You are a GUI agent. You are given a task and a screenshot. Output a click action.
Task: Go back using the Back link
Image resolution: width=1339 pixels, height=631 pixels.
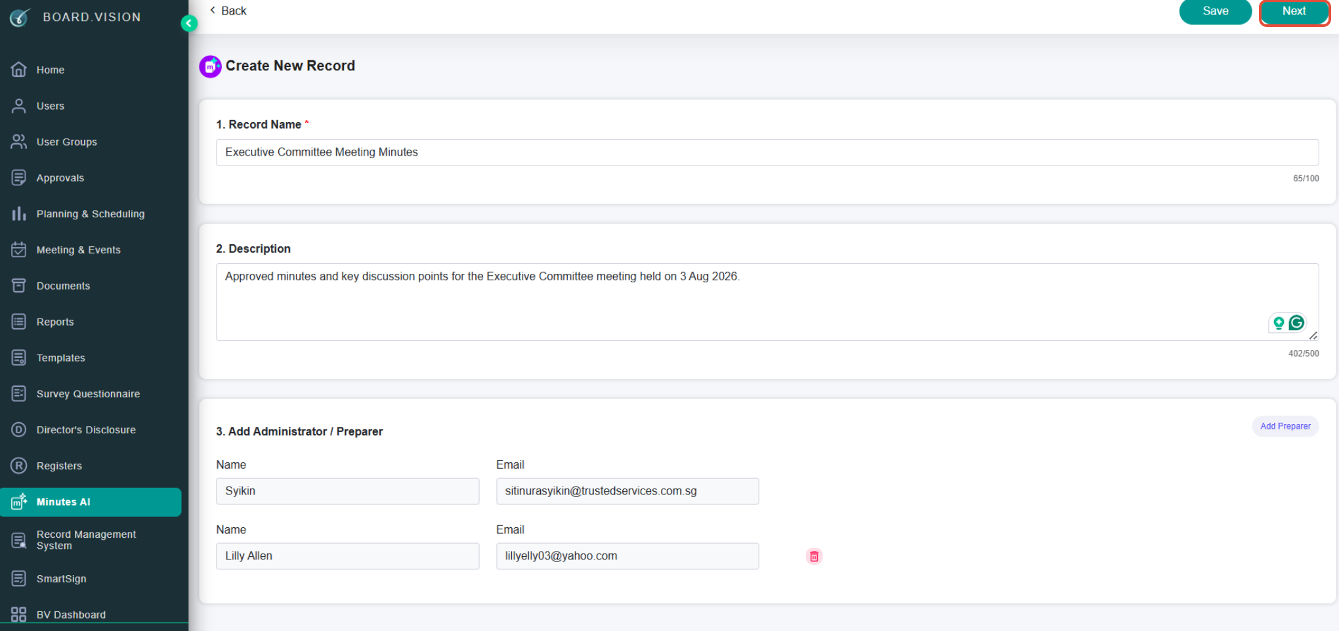click(x=228, y=11)
